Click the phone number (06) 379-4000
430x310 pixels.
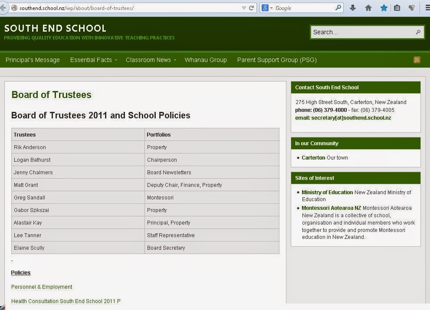point(330,110)
